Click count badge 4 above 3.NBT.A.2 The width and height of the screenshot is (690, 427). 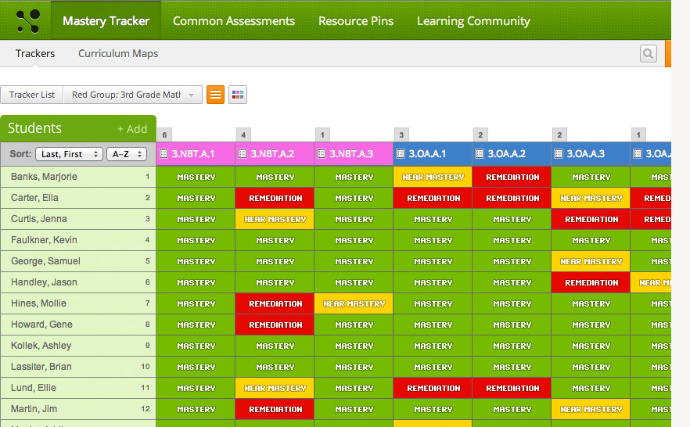coord(243,135)
